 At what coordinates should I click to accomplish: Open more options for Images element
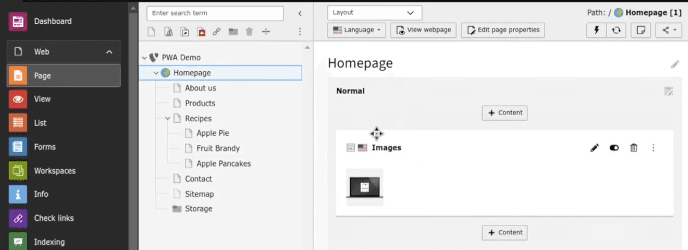click(654, 148)
